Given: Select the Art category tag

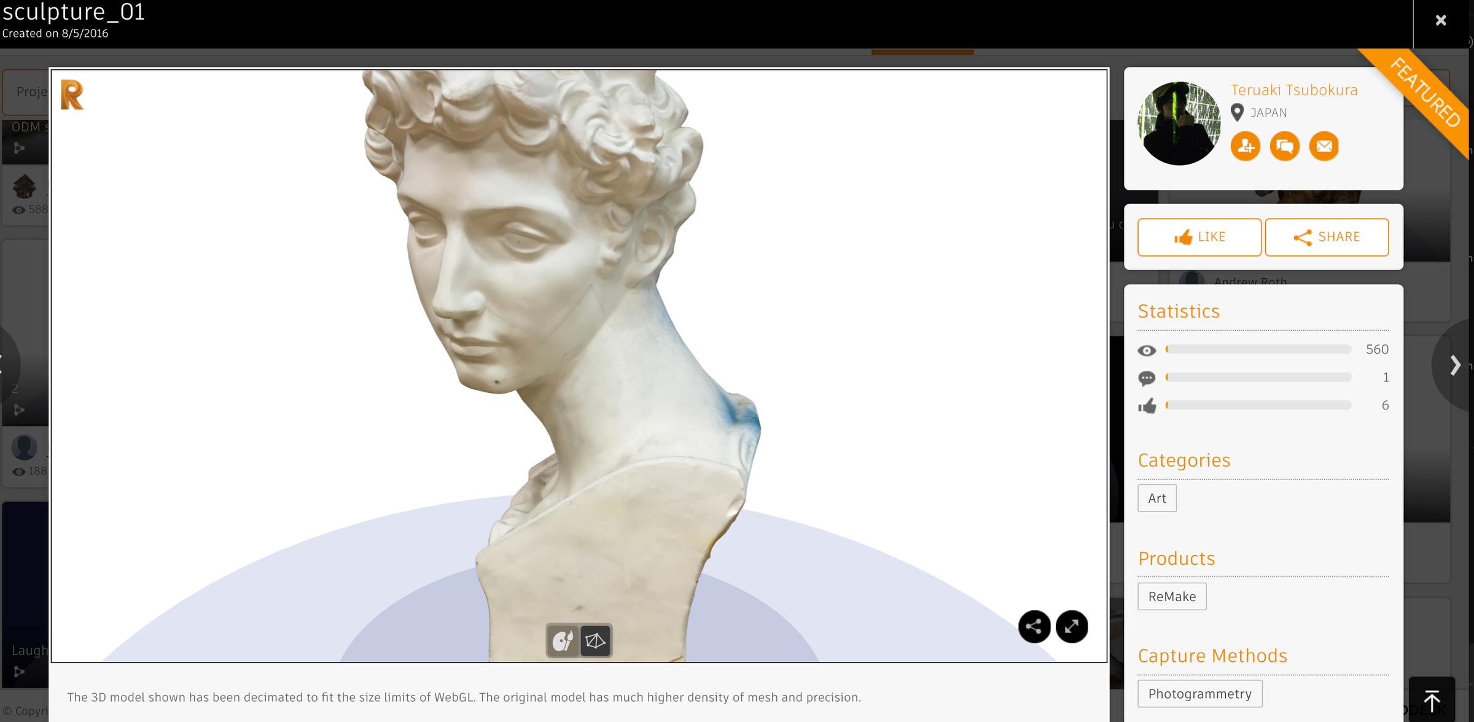Looking at the screenshot, I should coord(1156,498).
